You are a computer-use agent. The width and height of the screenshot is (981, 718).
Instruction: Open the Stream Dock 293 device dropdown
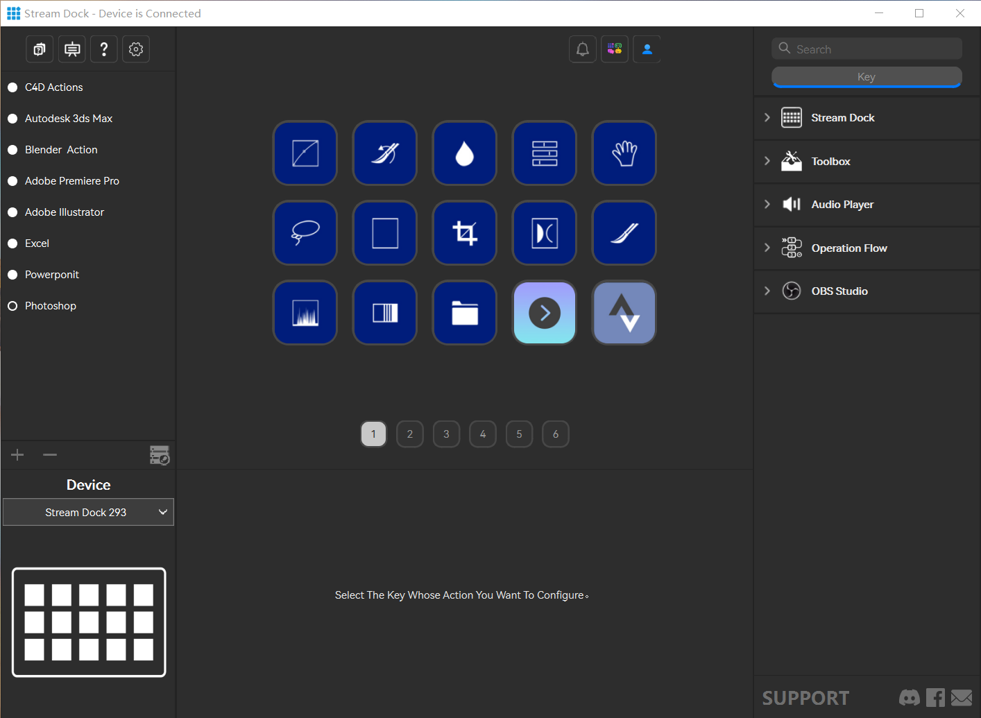tap(88, 512)
